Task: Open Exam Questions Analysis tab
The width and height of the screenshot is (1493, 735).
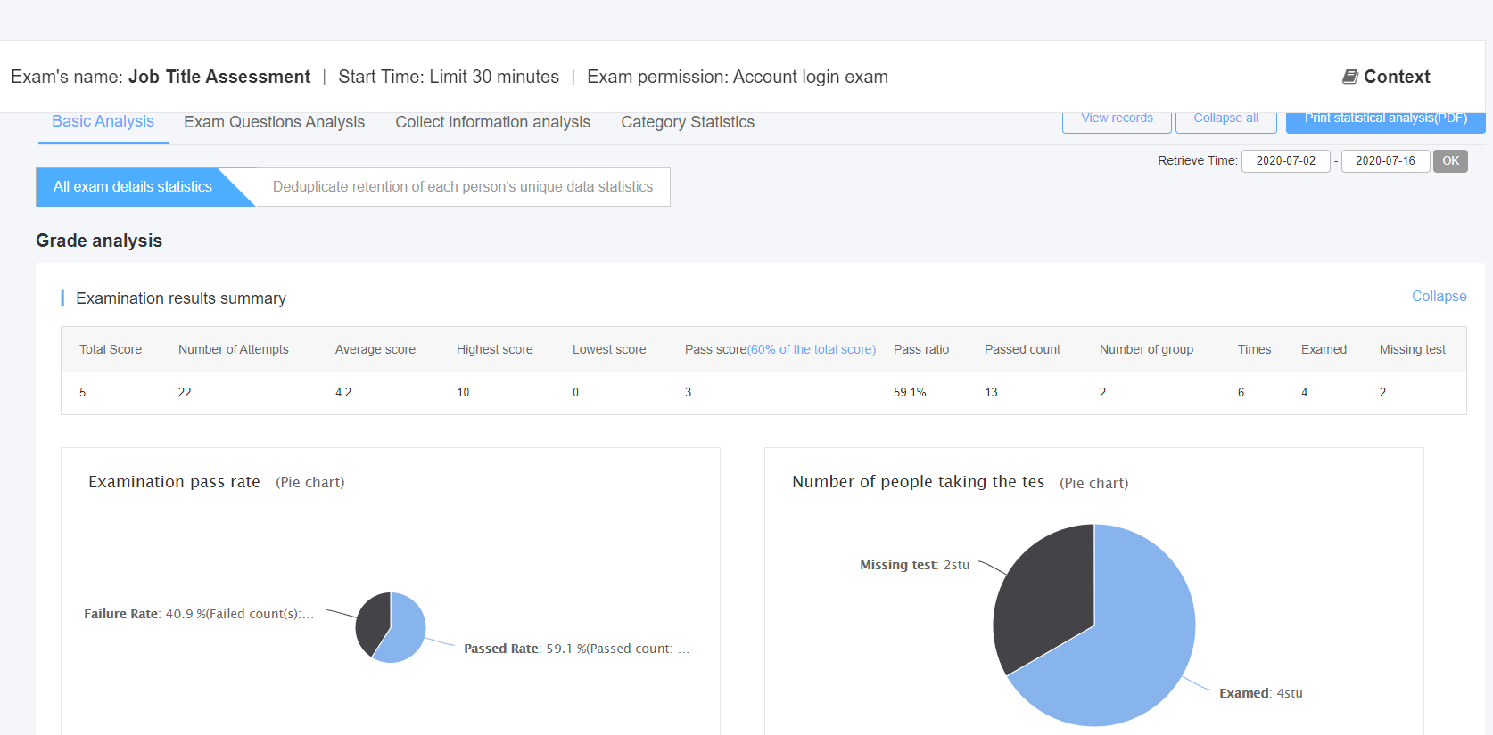Action: click(274, 122)
